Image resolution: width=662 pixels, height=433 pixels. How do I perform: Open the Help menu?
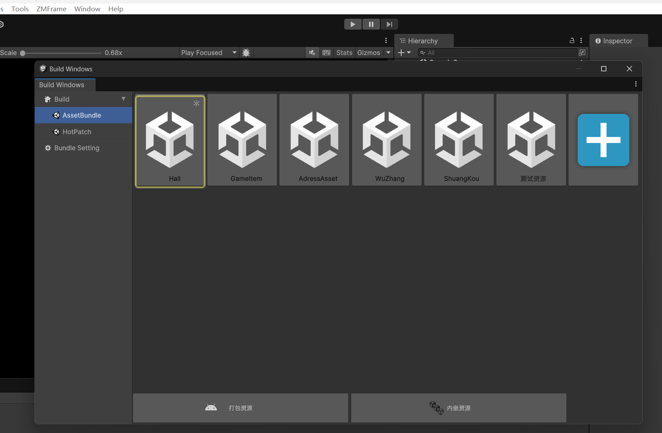pos(116,9)
